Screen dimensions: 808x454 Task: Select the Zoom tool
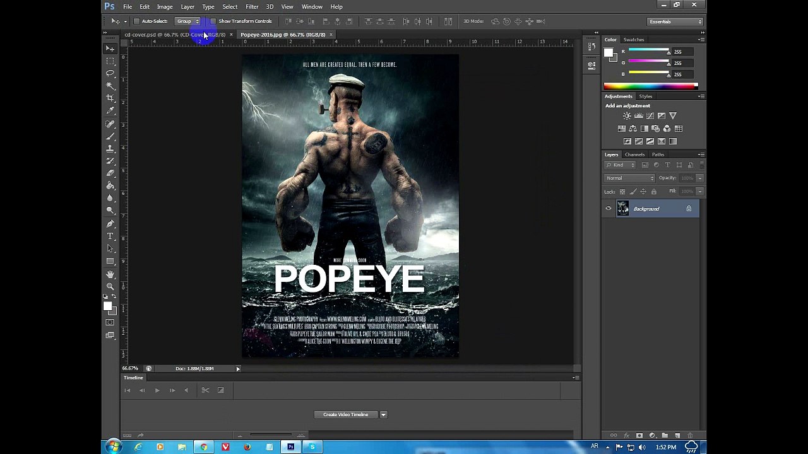pyautogui.click(x=110, y=286)
